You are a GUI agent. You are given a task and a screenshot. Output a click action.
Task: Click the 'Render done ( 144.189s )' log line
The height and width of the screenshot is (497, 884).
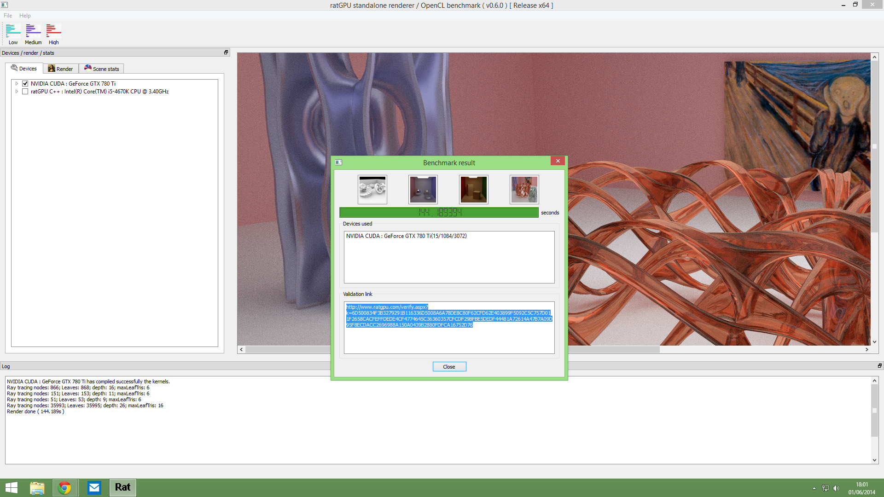pos(35,412)
